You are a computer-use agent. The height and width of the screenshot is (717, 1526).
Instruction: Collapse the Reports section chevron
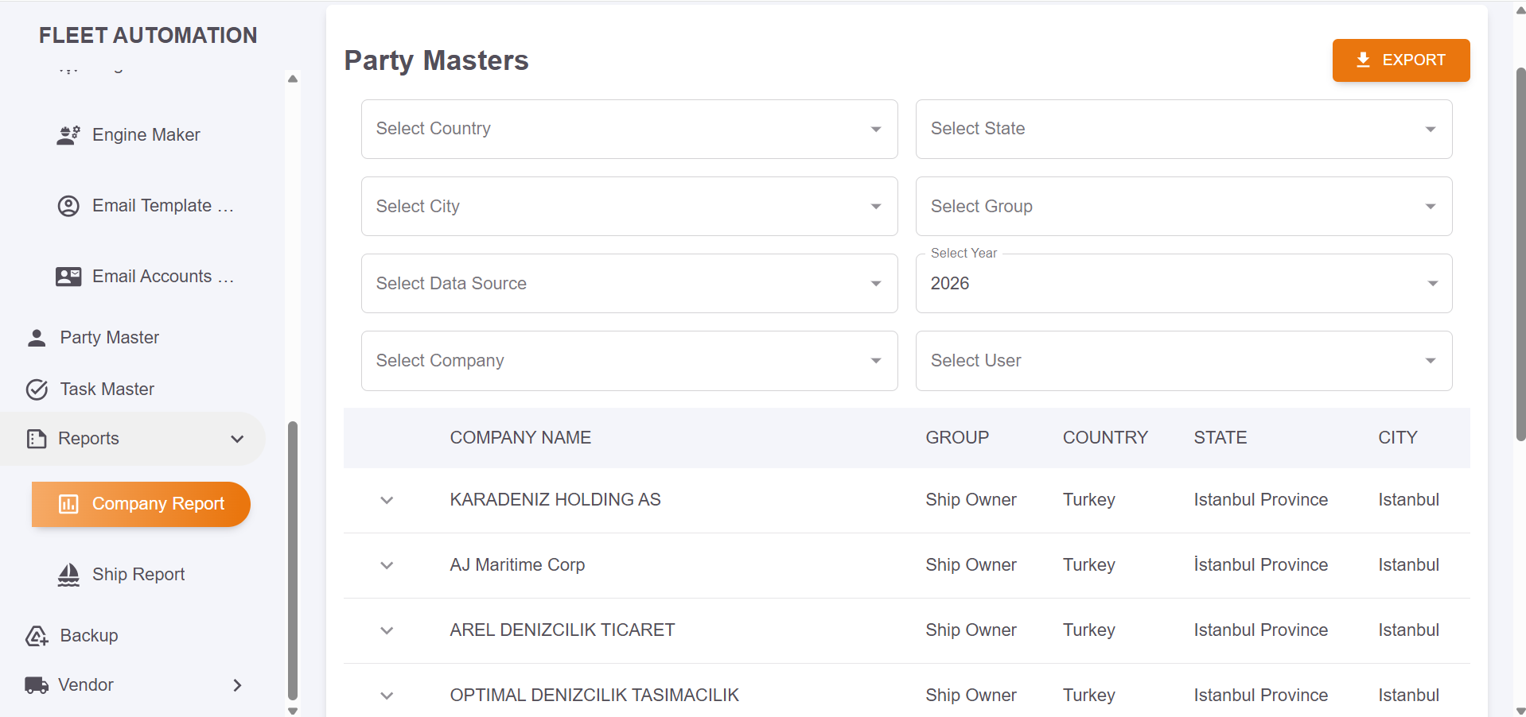pos(237,438)
